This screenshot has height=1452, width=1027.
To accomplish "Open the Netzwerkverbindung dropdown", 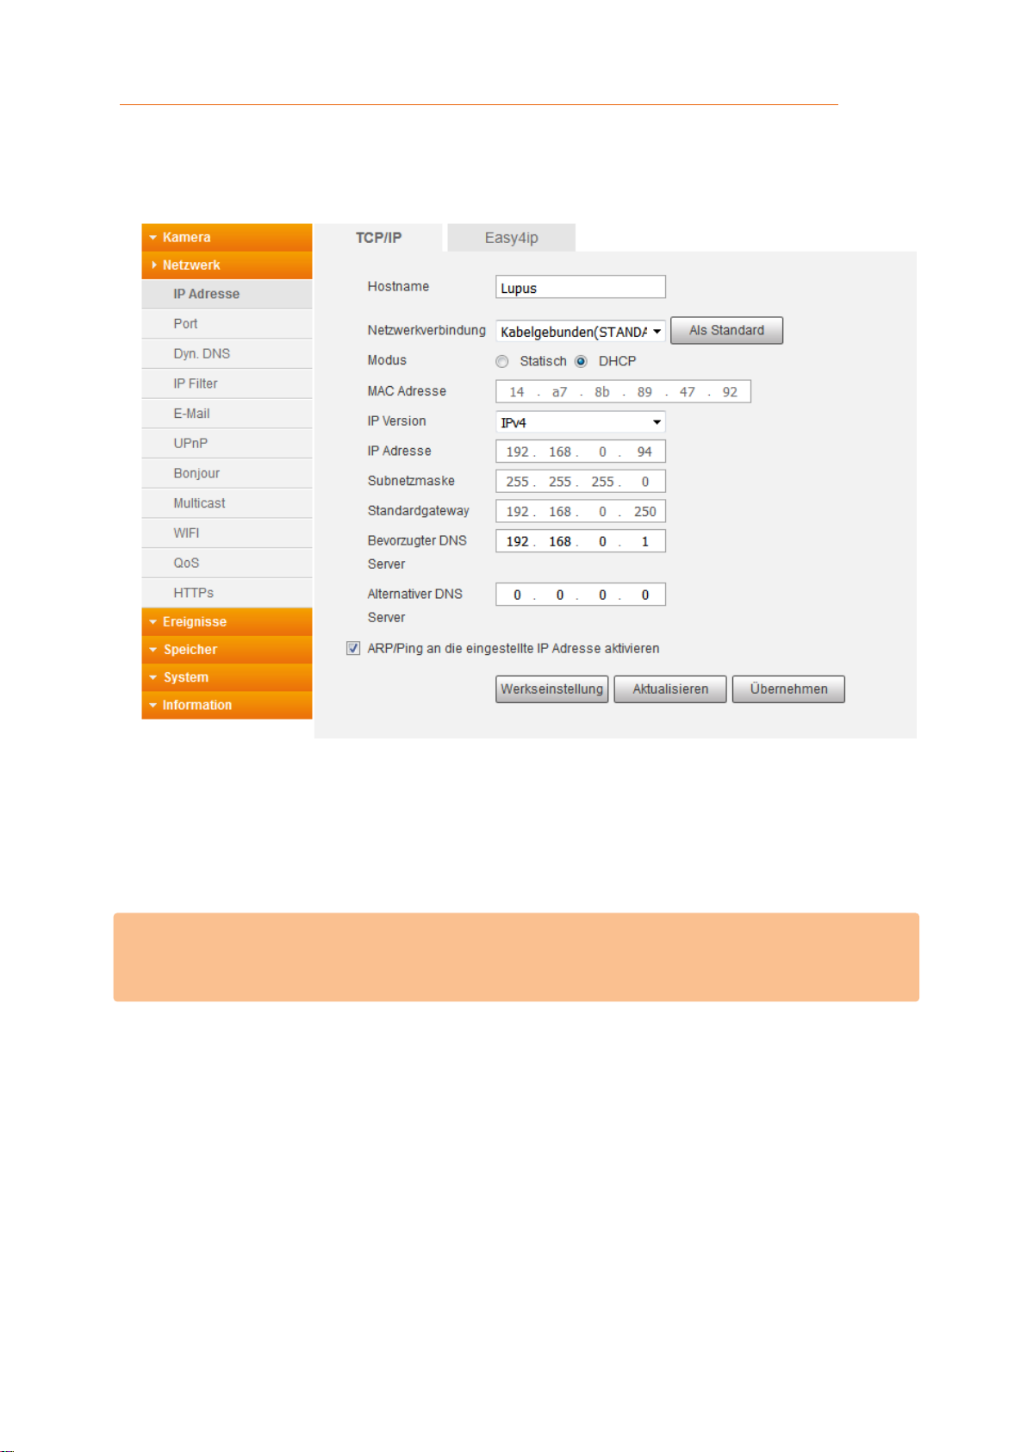I will 581,331.
